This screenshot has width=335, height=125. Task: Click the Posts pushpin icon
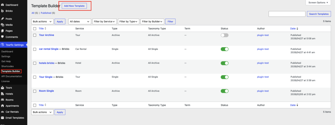coord(3,19)
